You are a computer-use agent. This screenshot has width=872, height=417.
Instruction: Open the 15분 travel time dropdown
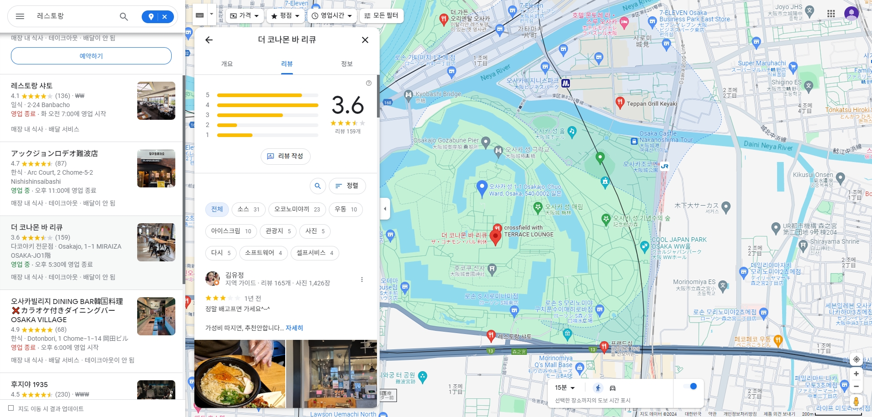565,388
